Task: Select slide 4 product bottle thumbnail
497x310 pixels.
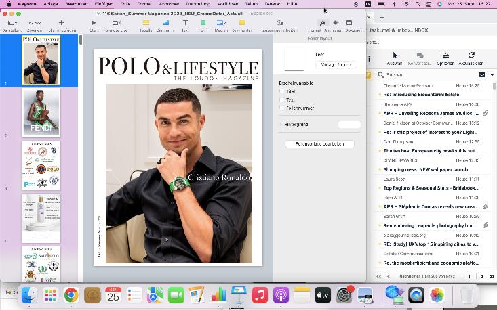Action: [41, 218]
